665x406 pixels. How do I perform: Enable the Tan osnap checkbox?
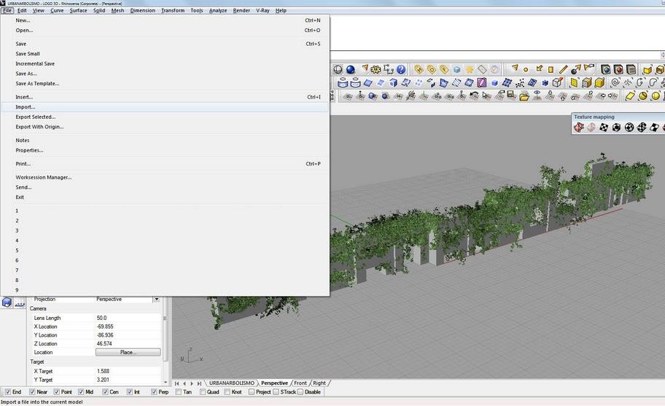coord(179,392)
